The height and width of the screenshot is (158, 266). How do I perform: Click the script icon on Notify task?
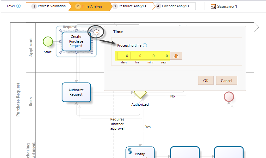point(130,151)
